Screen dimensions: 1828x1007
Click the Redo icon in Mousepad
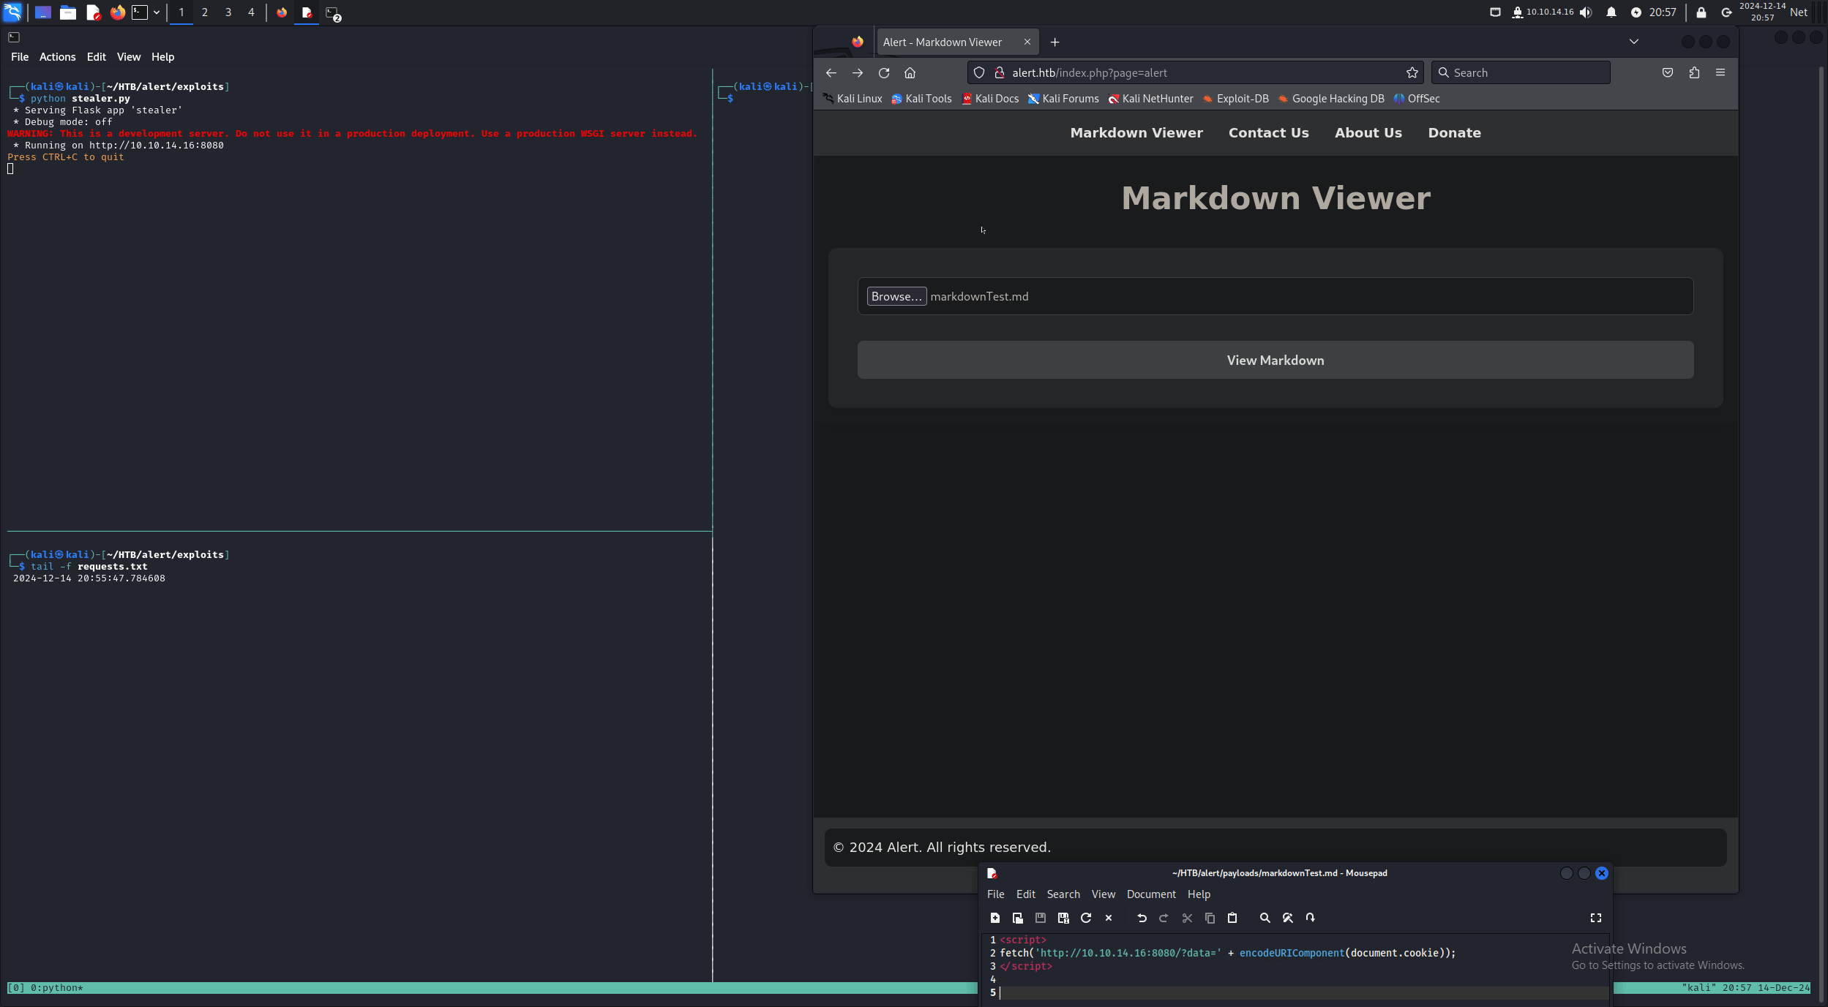pos(1164,918)
